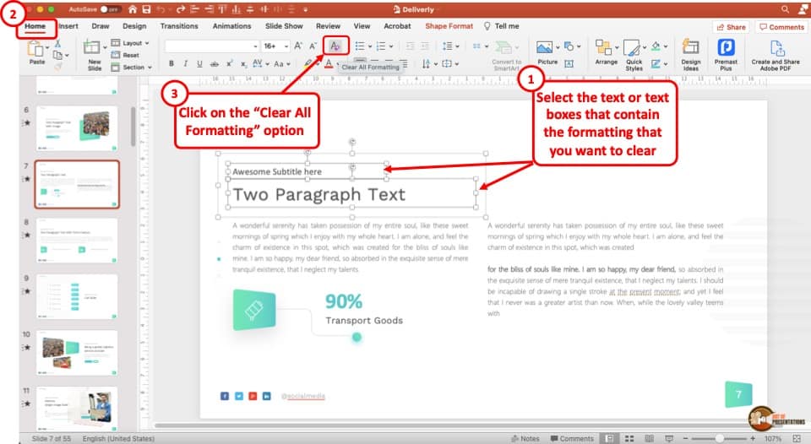
Task: Apply superscript formatting
Action: click(229, 63)
